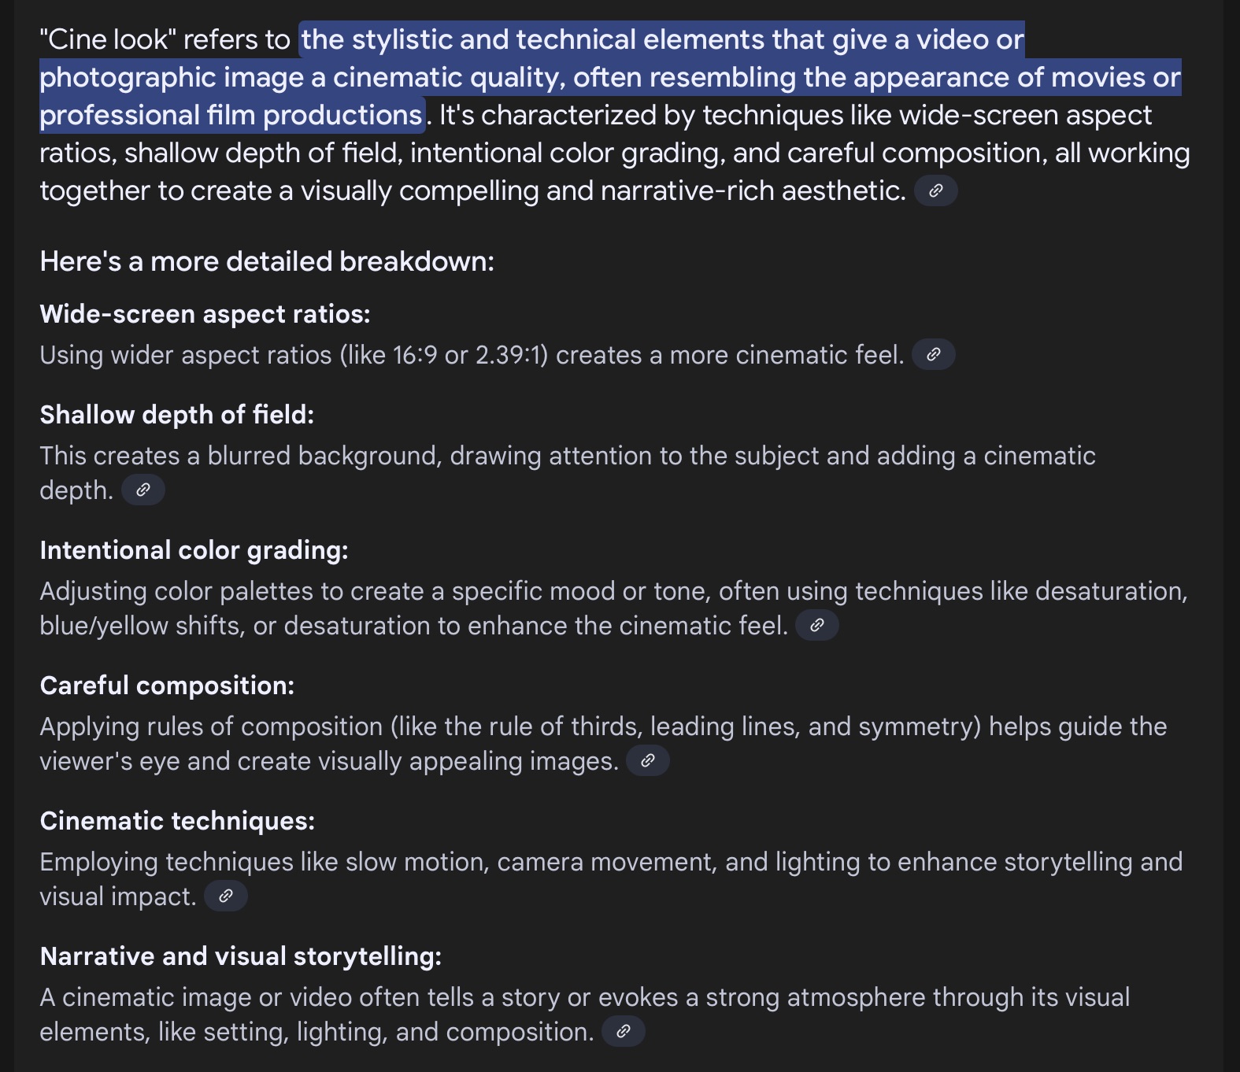Click the "Here's a more detailed breakdown:" heading
1240x1072 pixels.
click(267, 261)
